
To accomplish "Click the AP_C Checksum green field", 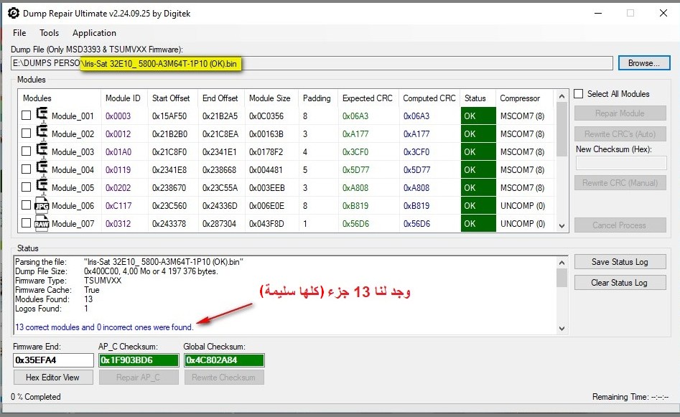I will click(x=139, y=360).
